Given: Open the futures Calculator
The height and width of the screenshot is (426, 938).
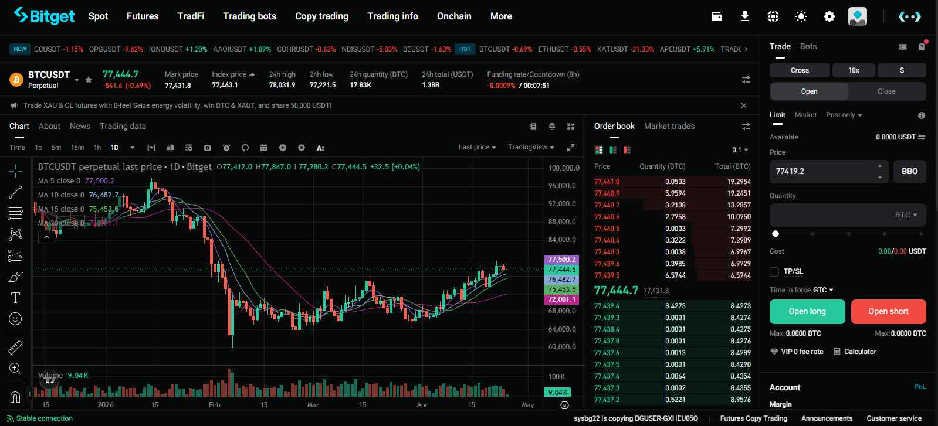Looking at the screenshot, I should 855,352.
